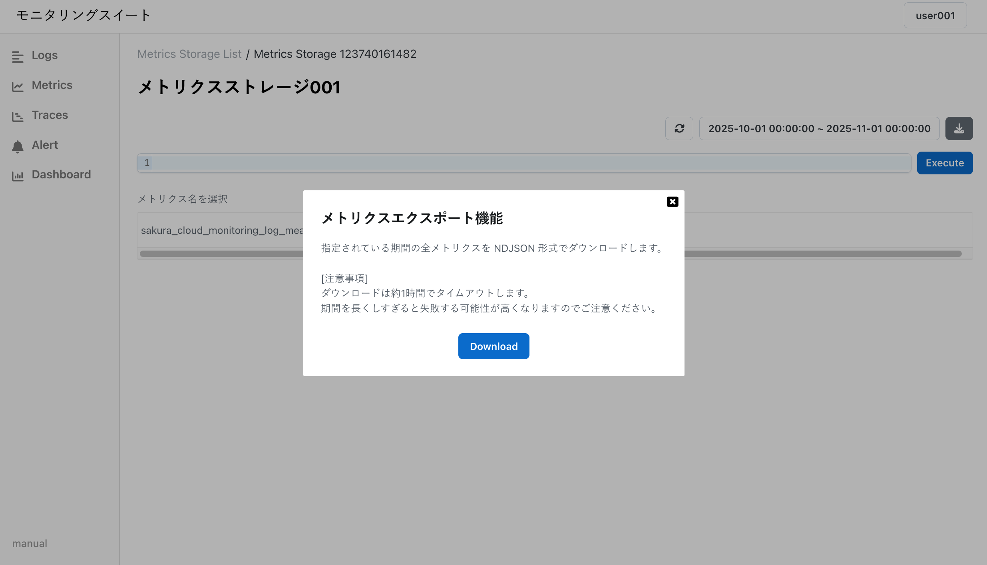Click the Alert bell icon
The height and width of the screenshot is (565, 987).
[18, 146]
